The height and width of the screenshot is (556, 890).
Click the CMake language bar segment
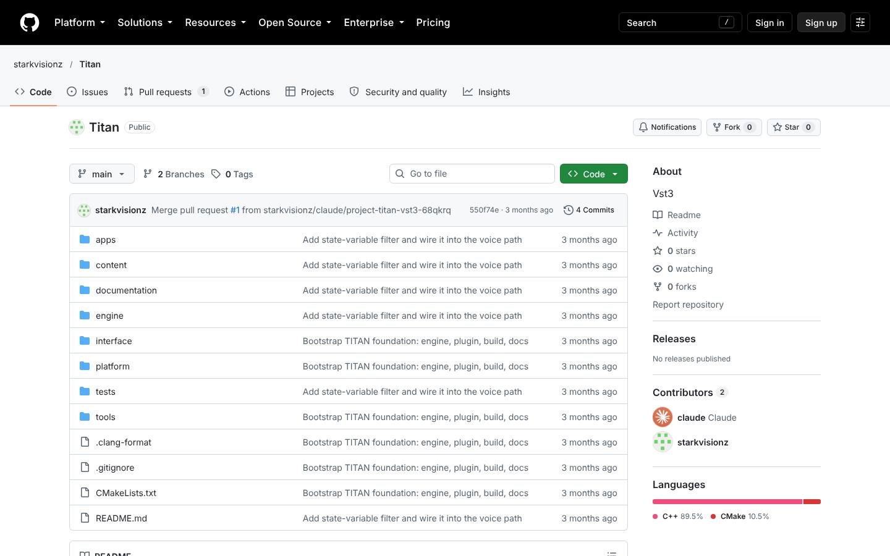[x=812, y=502]
